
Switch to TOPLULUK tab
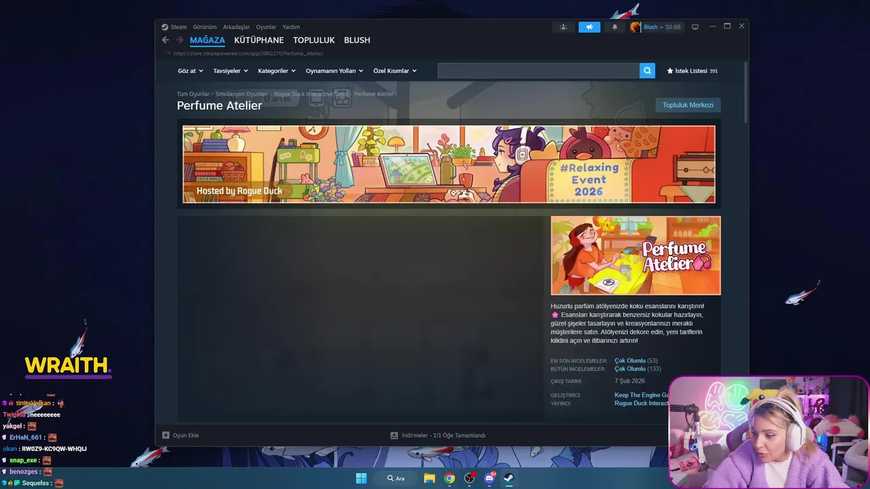[x=314, y=40]
